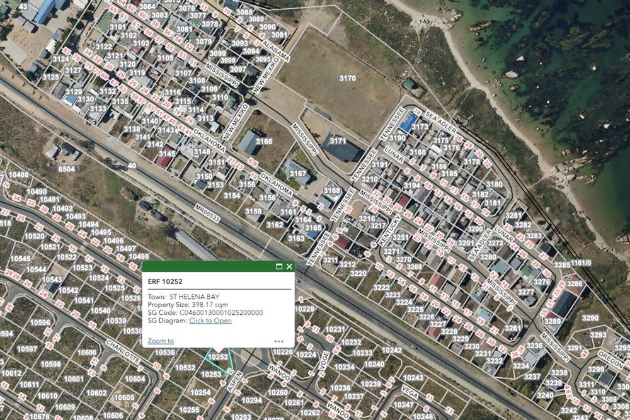Image resolution: width=630 pixels, height=420 pixels.
Task: Maximize the ERF 10252 popup window
Action: coord(279,266)
